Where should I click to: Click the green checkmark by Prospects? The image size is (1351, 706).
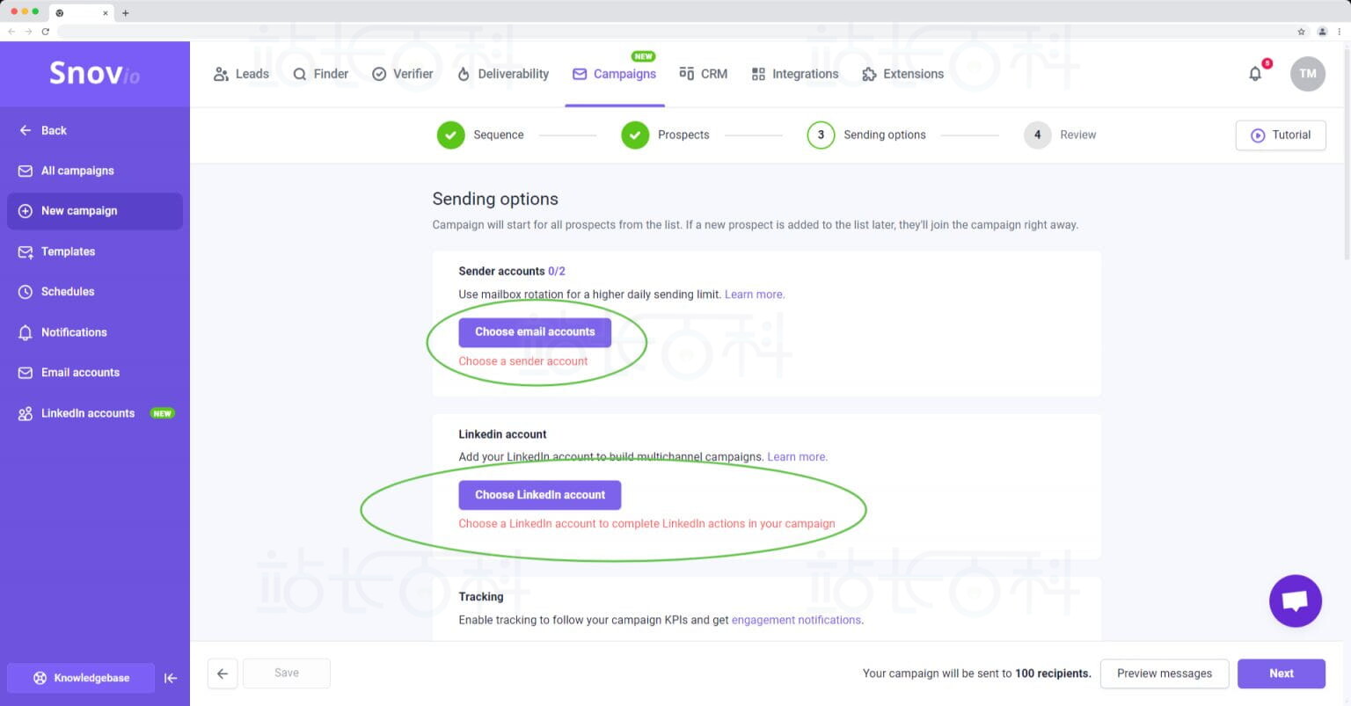(635, 135)
